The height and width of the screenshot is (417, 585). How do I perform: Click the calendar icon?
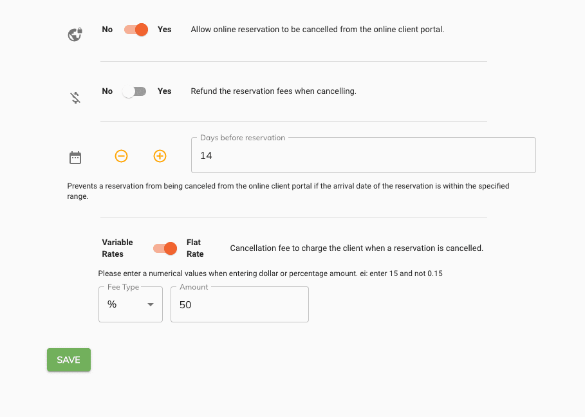coord(75,158)
